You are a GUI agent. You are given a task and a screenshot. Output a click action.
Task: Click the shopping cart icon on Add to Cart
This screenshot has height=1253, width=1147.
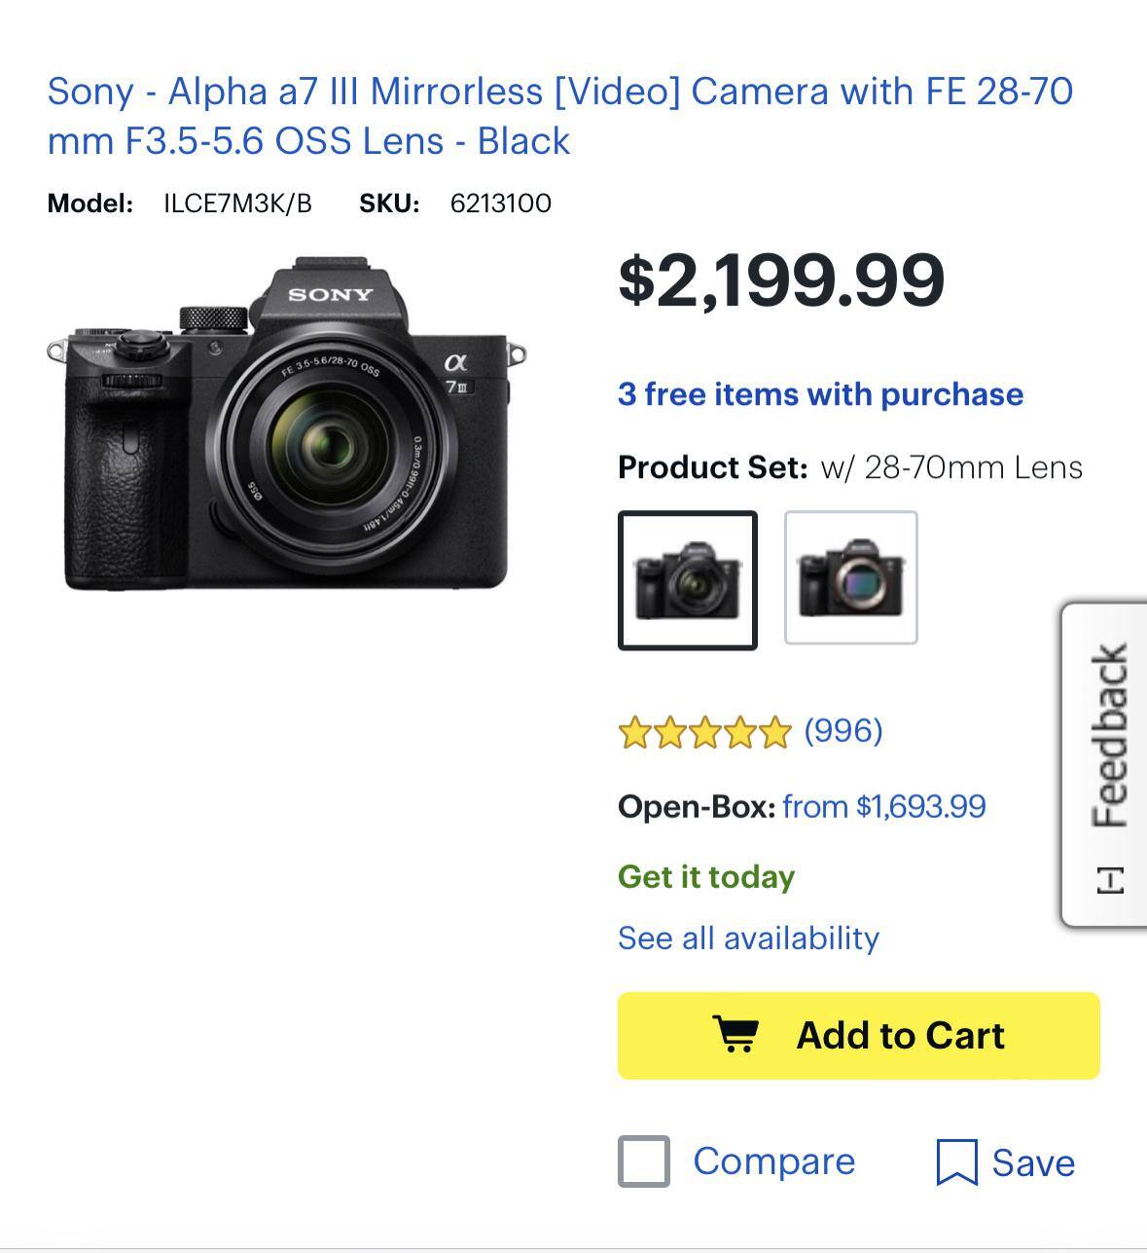pos(738,1035)
